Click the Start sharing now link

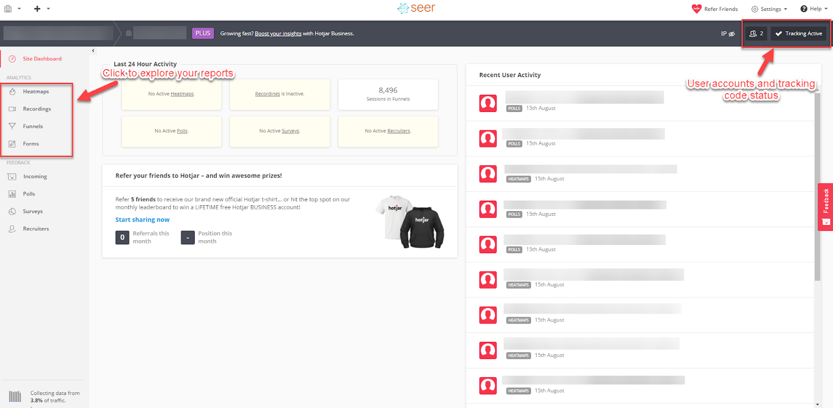142,220
